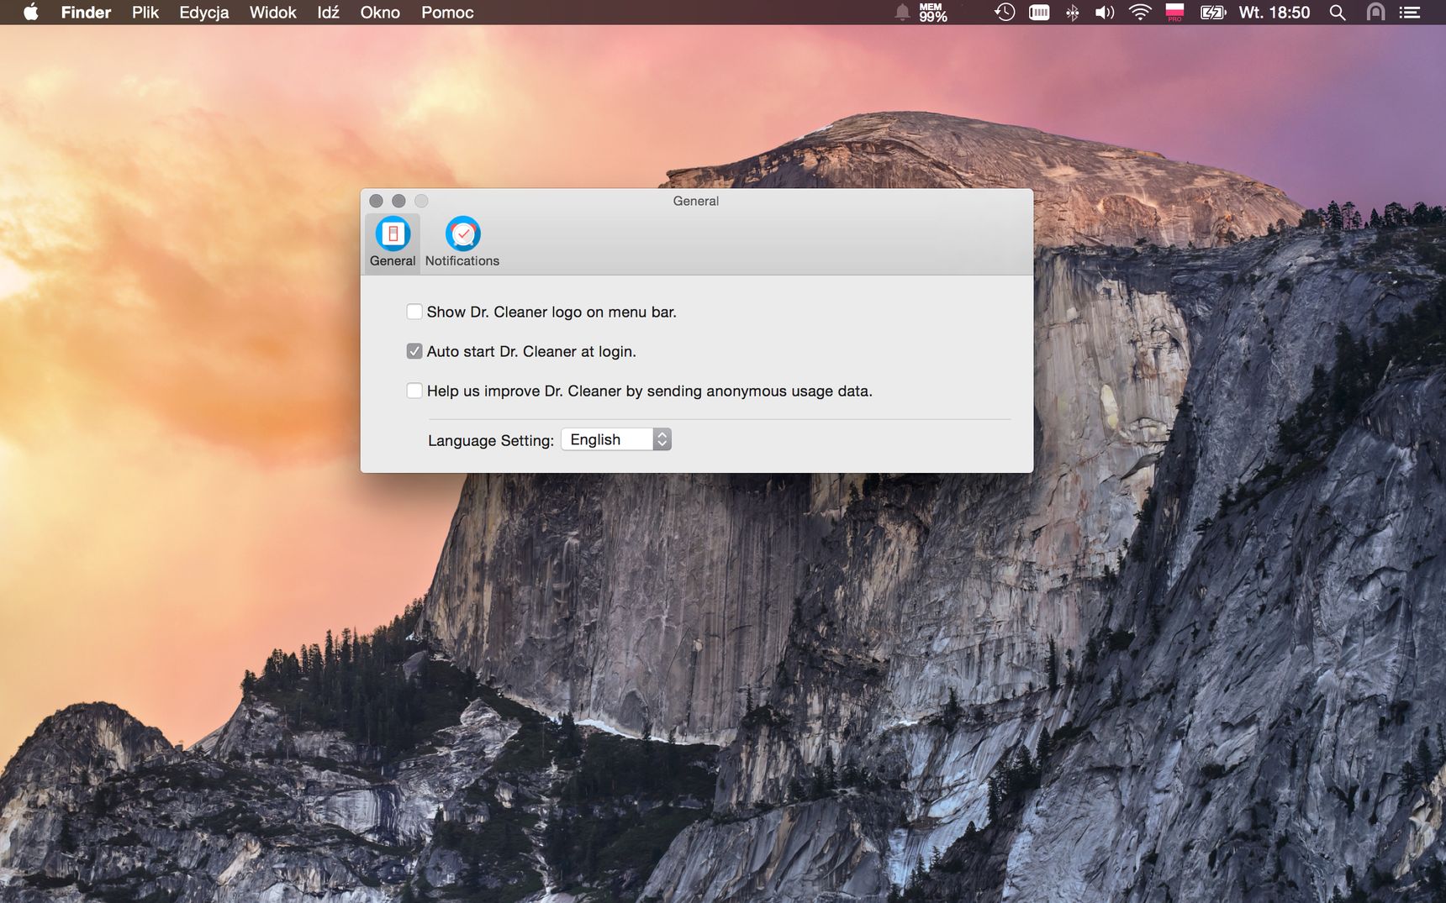
Task: Open the Wi-Fi menu
Action: tap(1140, 12)
